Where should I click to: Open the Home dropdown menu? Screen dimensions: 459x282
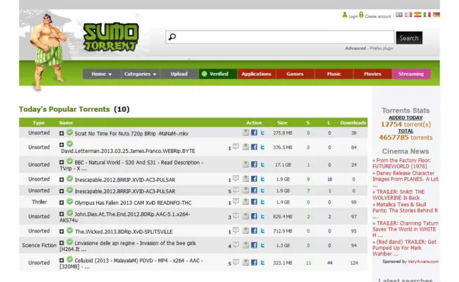102,74
